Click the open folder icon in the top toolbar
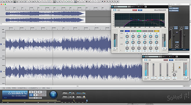This screenshot has height=105, width=191. tap(4, 2)
